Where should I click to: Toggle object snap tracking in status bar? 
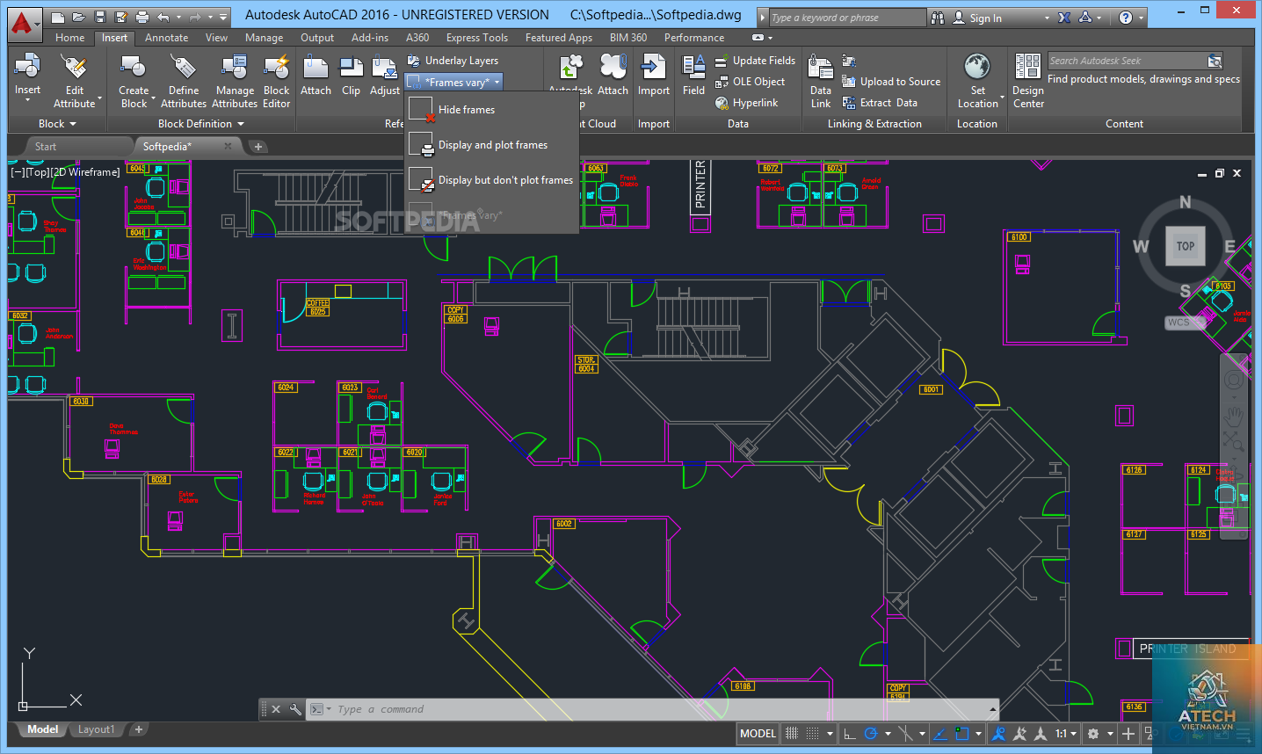[x=940, y=734]
